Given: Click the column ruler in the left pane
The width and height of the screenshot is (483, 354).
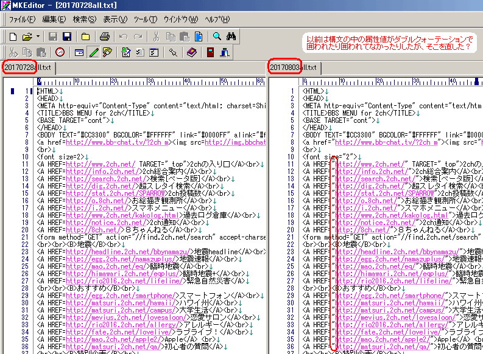Looking at the screenshot, I should coord(150,82).
